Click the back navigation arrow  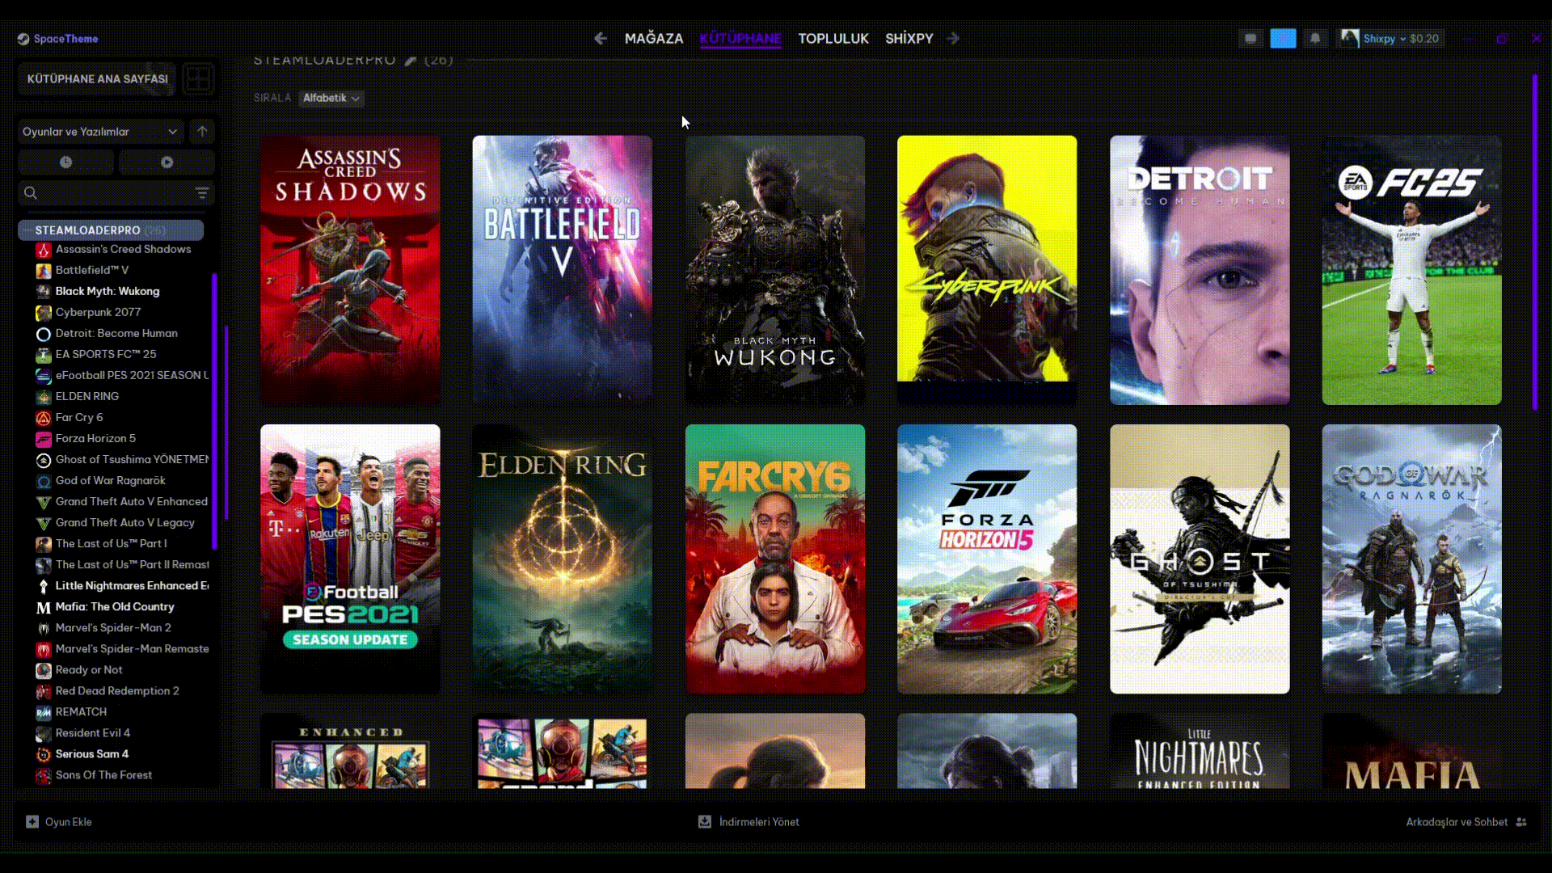(x=601, y=38)
